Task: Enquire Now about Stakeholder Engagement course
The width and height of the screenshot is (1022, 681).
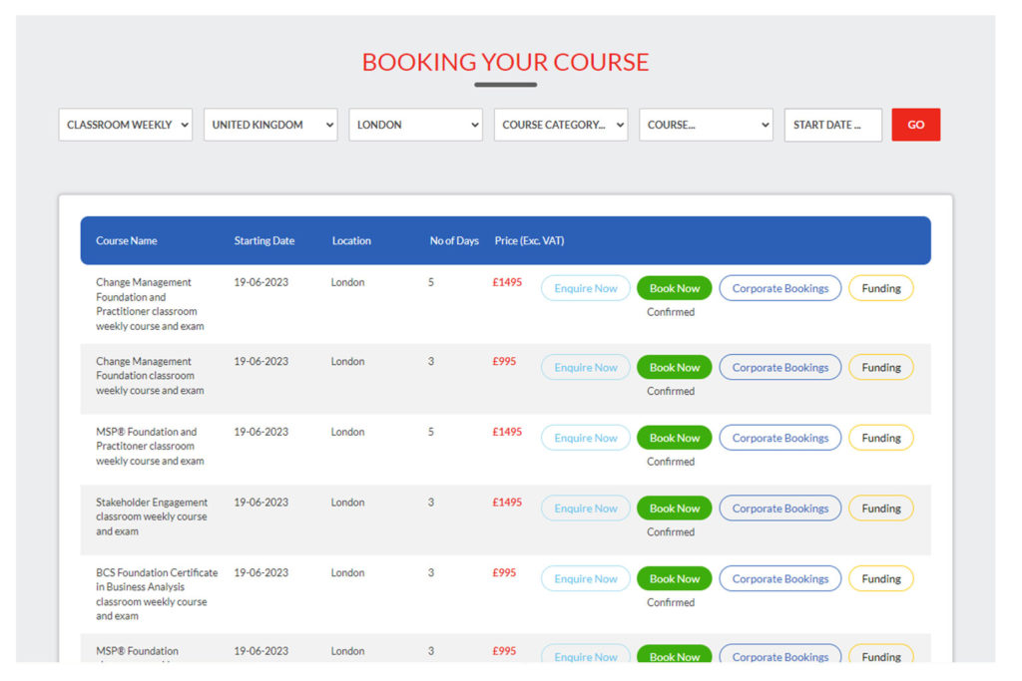Action: coord(586,509)
